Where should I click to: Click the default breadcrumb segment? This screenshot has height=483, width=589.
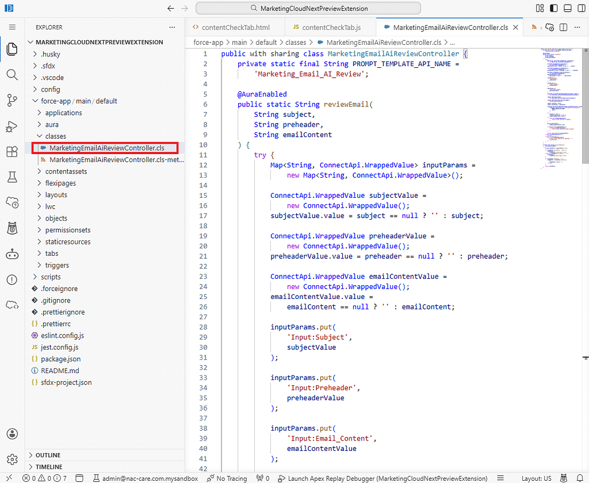tap(266, 43)
